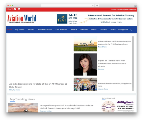Viewport: 143px width, 121px height.
Task: Open Recent News category link
Action: point(102,47)
